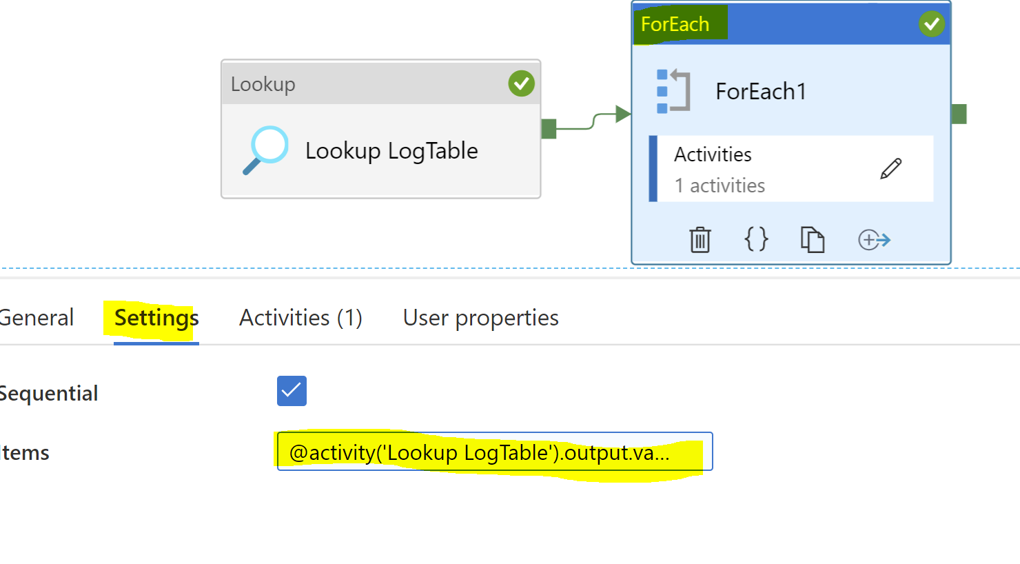Screen dimensions: 1020x564
Task: Open the User properties tab
Action: click(481, 318)
